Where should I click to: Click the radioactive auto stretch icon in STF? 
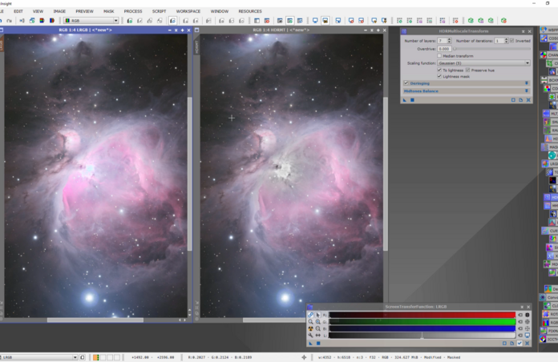pyautogui.click(x=311, y=328)
